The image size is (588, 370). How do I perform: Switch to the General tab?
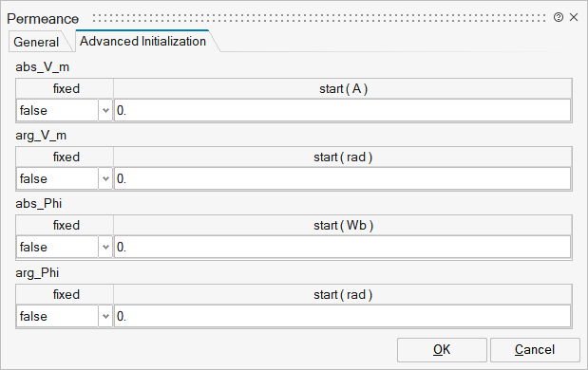(36, 42)
